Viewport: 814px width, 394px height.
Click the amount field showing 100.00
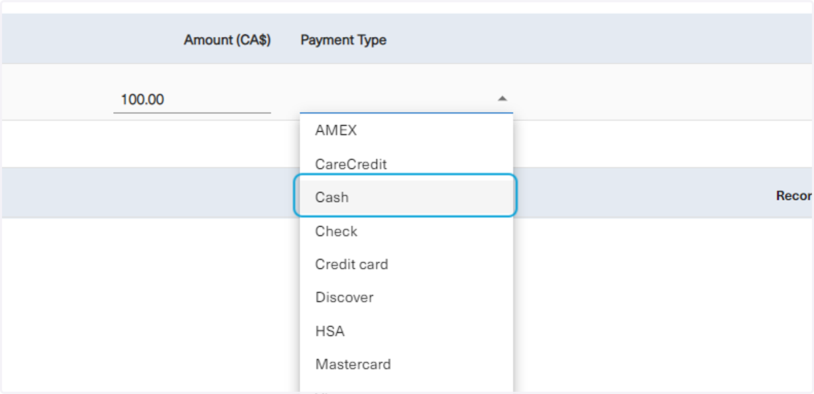[x=192, y=100]
